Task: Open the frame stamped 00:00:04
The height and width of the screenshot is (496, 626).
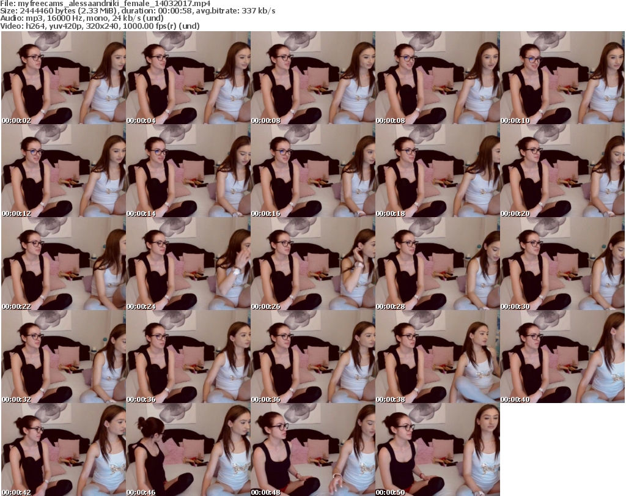Action: [188, 78]
